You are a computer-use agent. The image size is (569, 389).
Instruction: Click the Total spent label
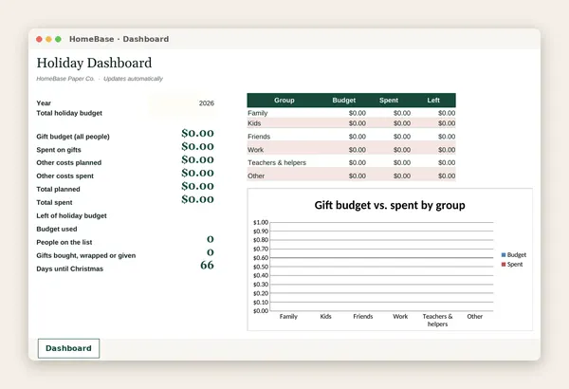click(54, 202)
